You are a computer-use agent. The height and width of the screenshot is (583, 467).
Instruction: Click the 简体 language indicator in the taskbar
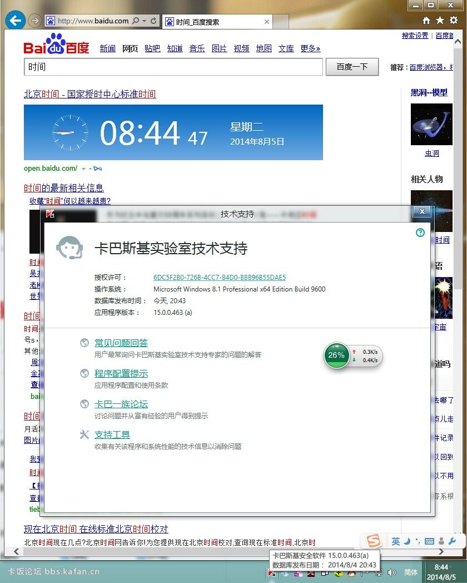[x=411, y=572]
